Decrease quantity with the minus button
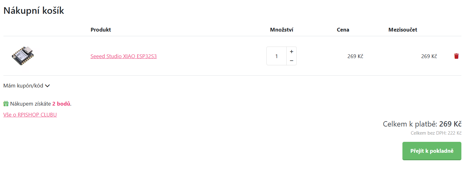This screenshot has height=169, width=467. [x=291, y=61]
